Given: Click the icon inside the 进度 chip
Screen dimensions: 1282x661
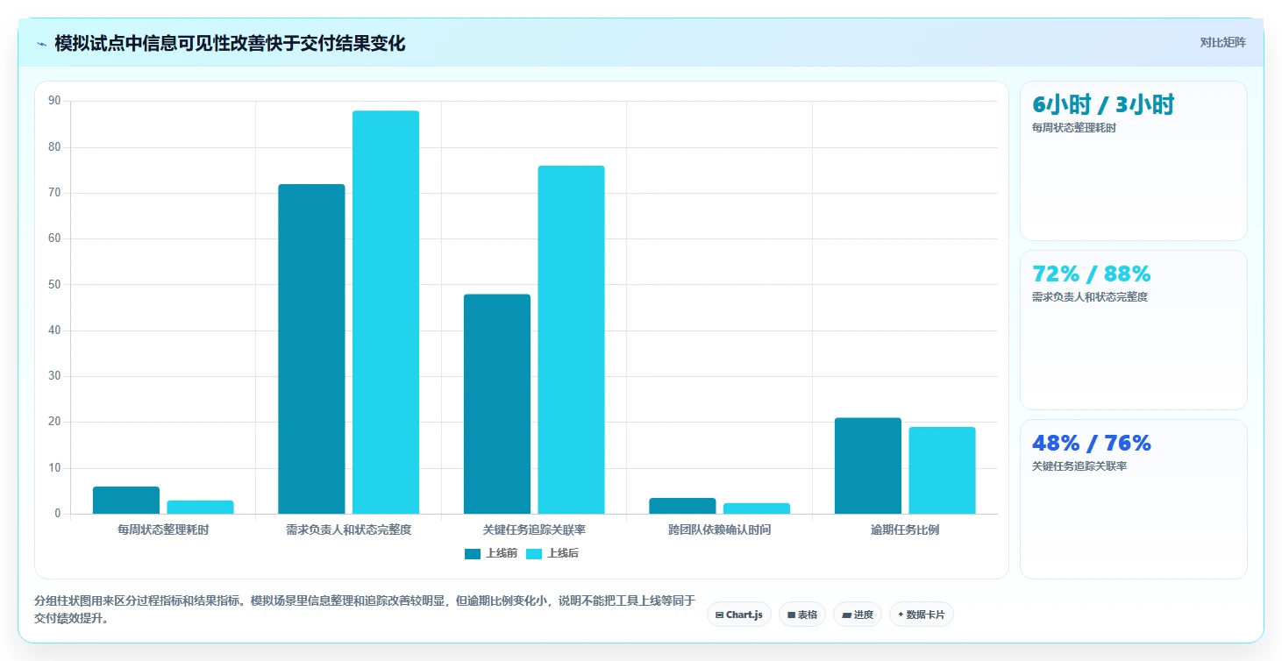Looking at the screenshot, I should 846,615.
